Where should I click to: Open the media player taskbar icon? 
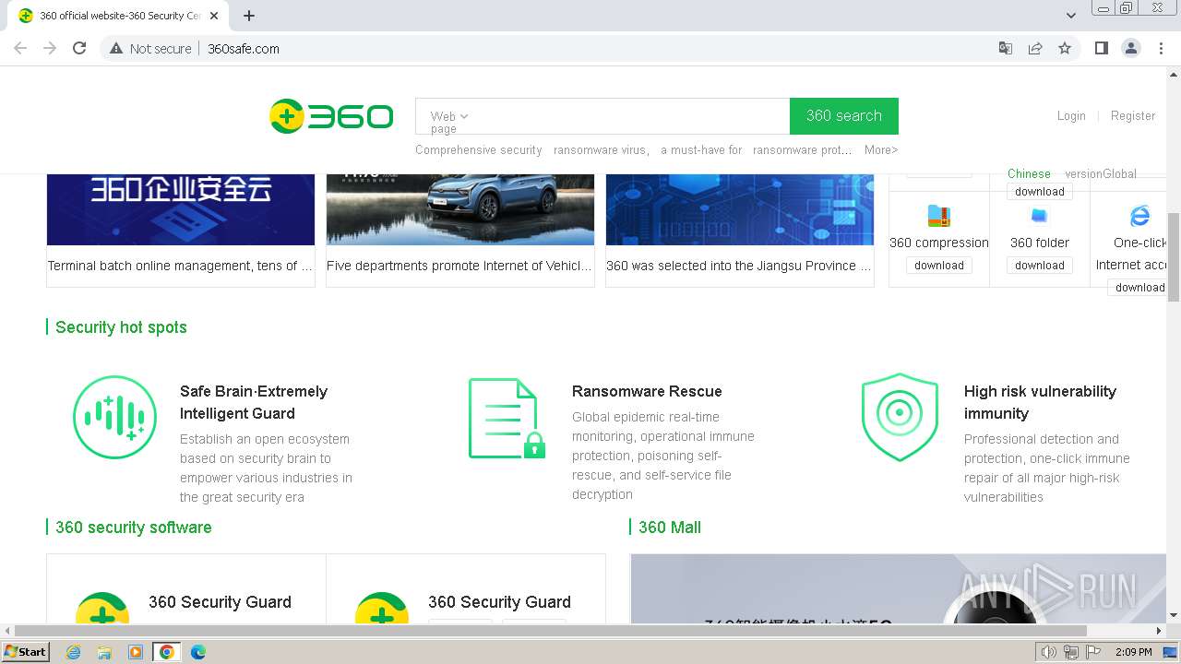click(136, 652)
